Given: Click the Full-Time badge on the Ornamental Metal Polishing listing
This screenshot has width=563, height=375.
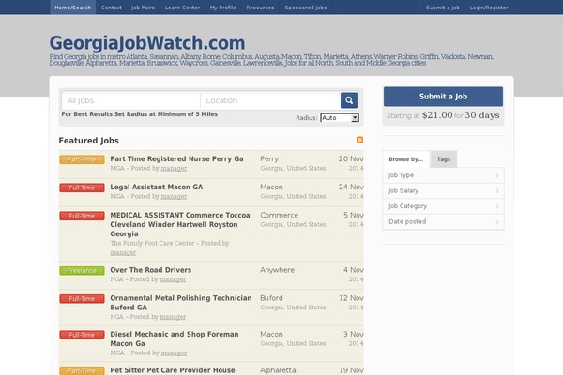Looking at the screenshot, I should (82, 298).
